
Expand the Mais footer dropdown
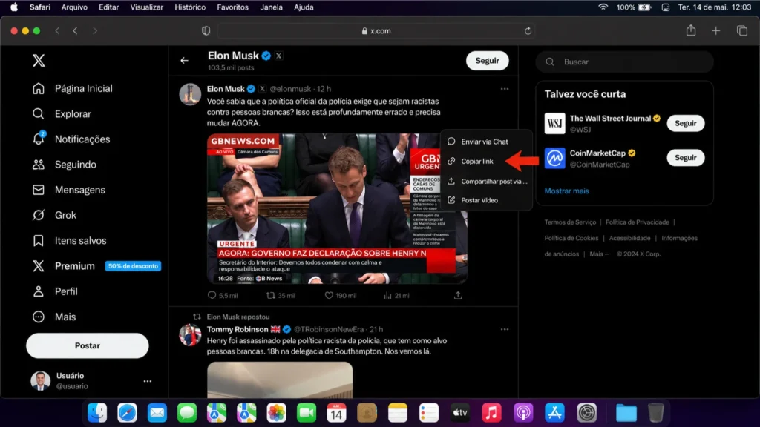pos(599,254)
